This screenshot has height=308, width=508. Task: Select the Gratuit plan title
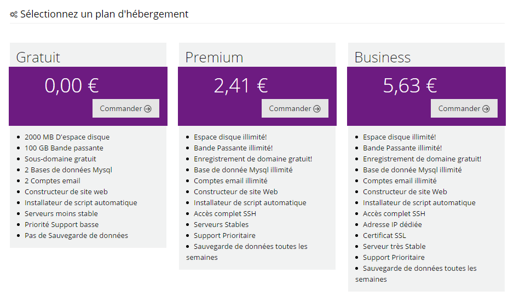[x=38, y=57]
